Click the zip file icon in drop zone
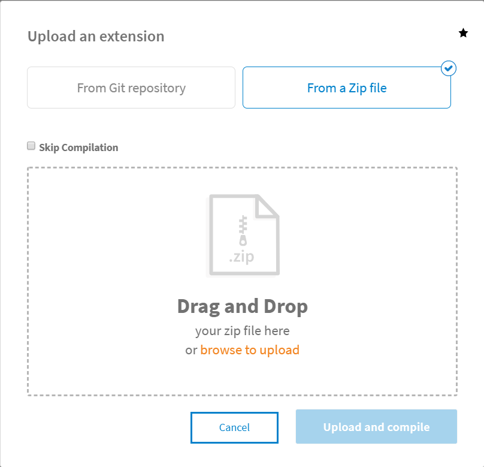484x467 pixels. pyautogui.click(x=242, y=235)
